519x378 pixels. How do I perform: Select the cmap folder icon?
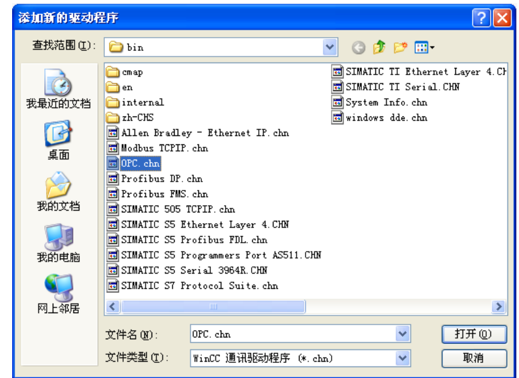click(x=113, y=72)
